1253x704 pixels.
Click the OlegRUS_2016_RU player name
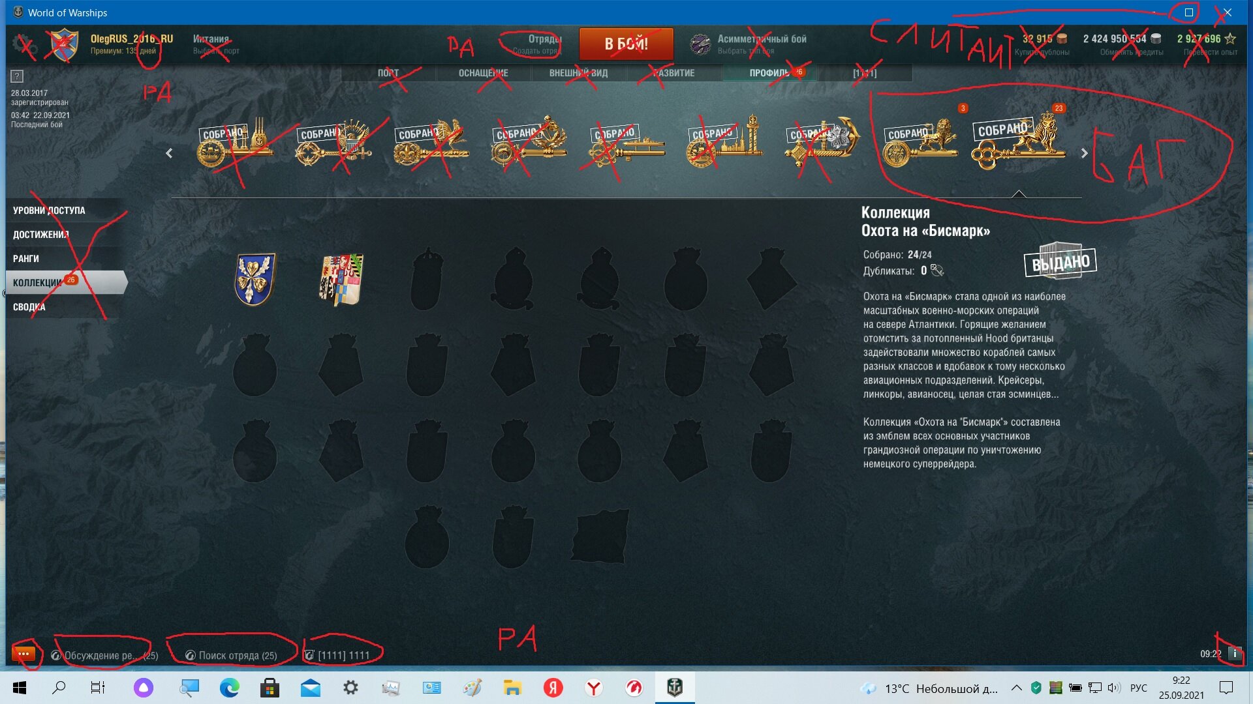[132, 38]
